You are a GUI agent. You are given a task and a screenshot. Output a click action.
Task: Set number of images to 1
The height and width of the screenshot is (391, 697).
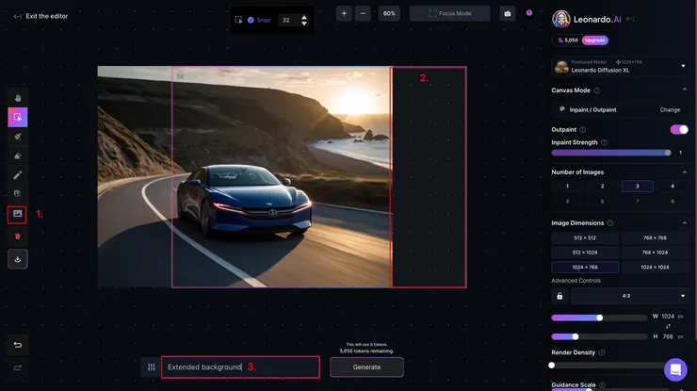567,186
